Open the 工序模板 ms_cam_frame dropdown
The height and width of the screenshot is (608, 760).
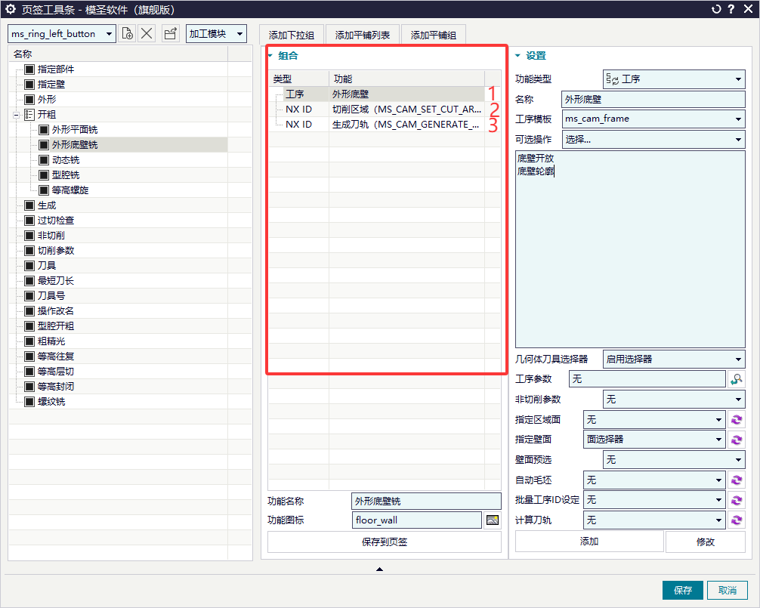(653, 119)
